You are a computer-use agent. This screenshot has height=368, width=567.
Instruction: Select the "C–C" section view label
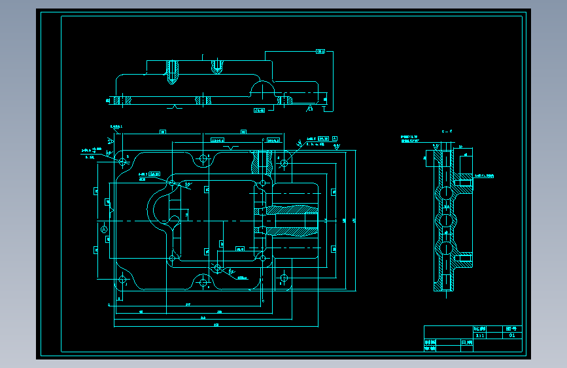(447, 132)
